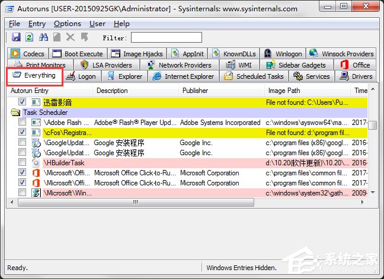Image resolution: width=384 pixels, height=279 pixels.
Task: Click the Refresh toolbar icon
Action: coord(29,37)
